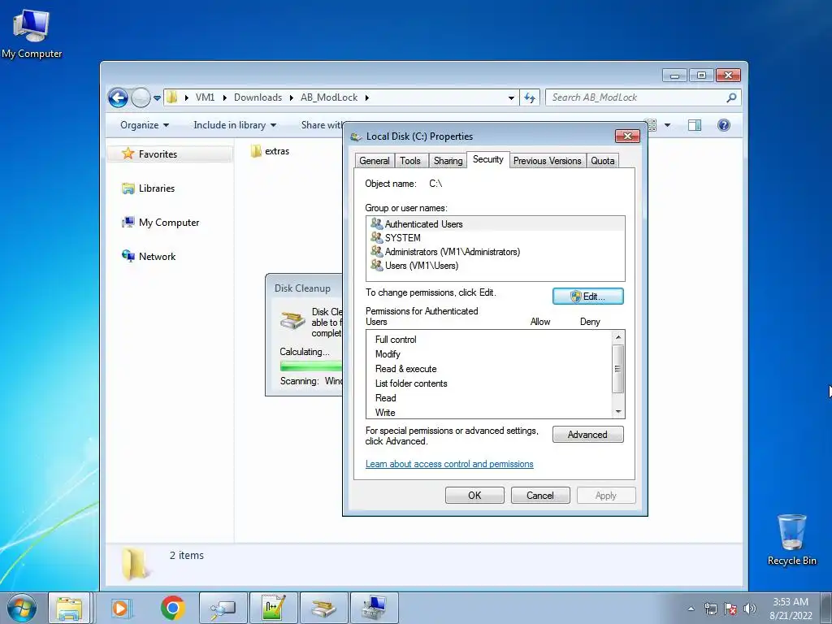Screen dimensions: 832x624
Task: Open the computer settings taskbar icon
Action: click(375, 608)
